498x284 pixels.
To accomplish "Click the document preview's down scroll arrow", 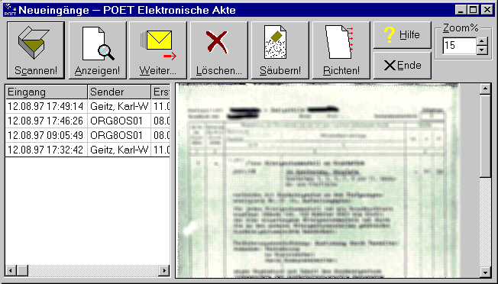I will point(485,273).
